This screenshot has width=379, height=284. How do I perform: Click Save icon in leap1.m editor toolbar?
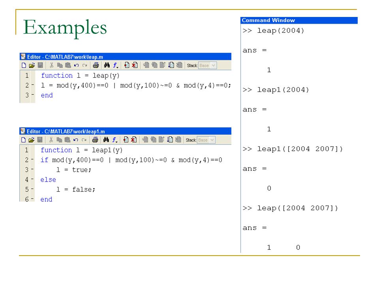(40, 140)
